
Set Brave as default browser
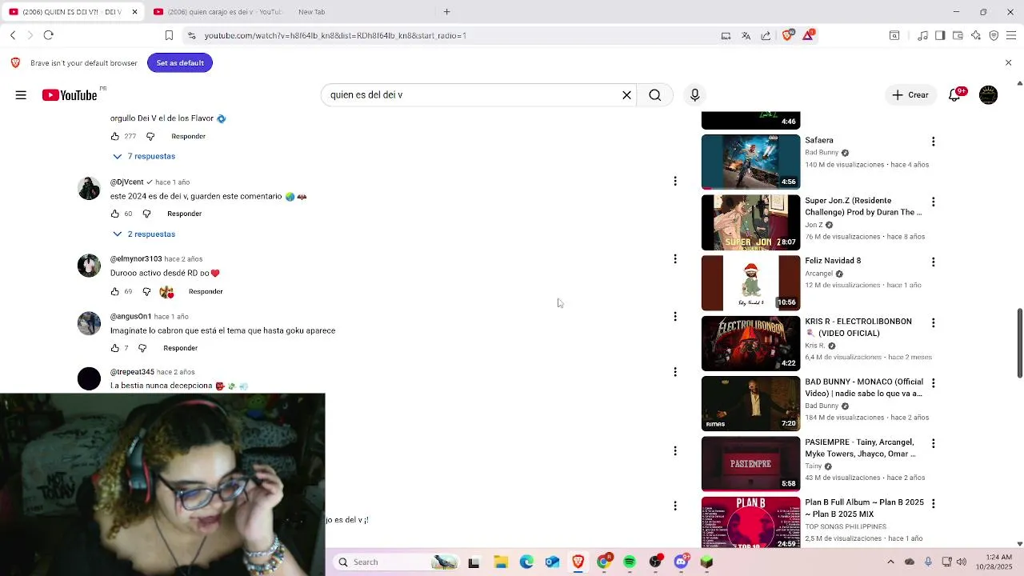(x=180, y=62)
